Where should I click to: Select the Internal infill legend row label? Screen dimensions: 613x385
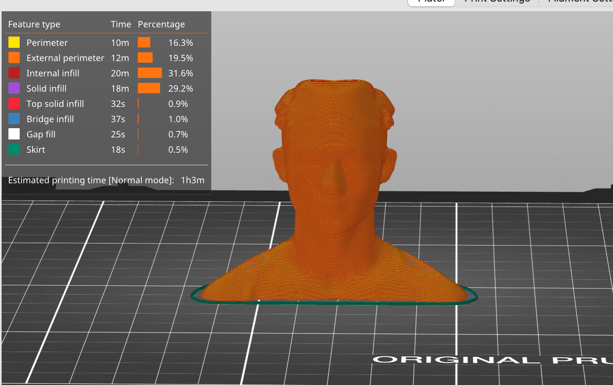[53, 73]
